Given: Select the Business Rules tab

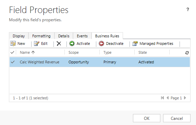Looking at the screenshot, I should tap(107, 36).
